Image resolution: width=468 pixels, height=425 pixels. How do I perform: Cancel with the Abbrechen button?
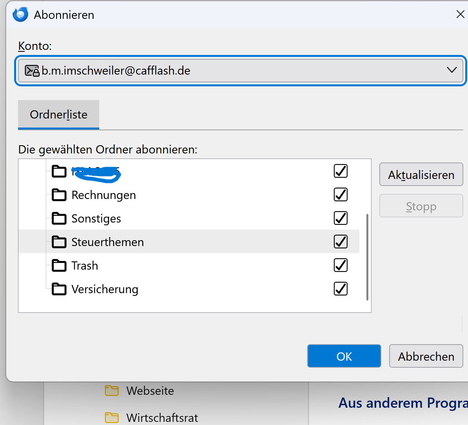426,356
